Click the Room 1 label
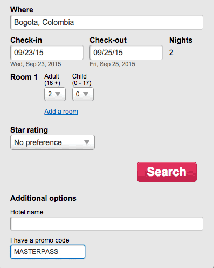214x268 pixels. coord(24,77)
